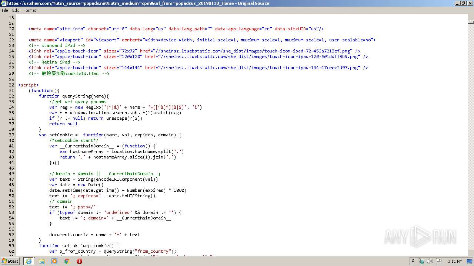Click the vertical scrollbar thumb
The image size is (474, 266).
471,22
